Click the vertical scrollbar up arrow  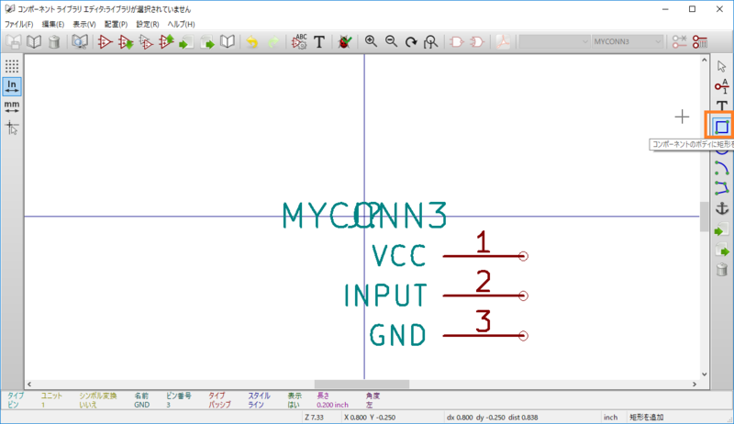coord(705,60)
